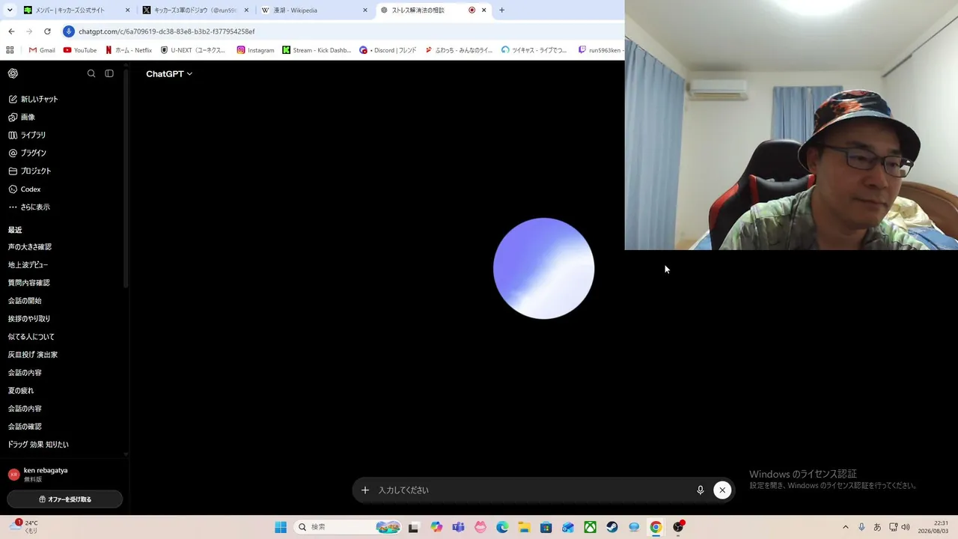Image resolution: width=958 pixels, height=539 pixels.
Task: Open the Chrome tab search dropdown arrow
Action: 10,10
